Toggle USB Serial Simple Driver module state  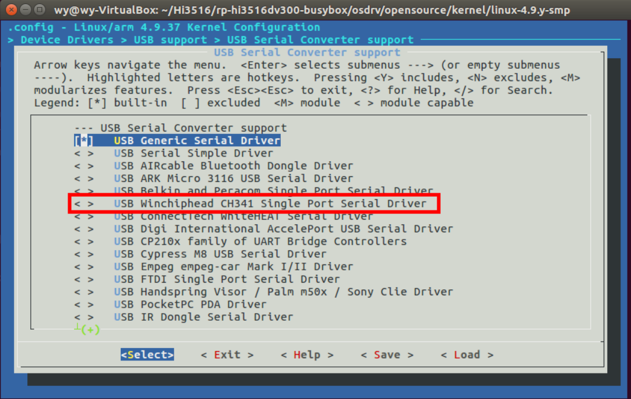click(84, 154)
